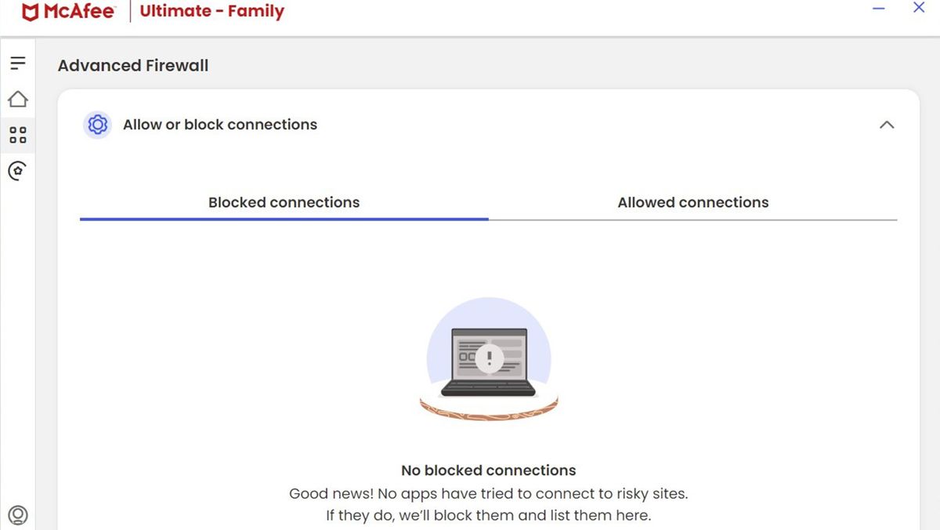Screen dimensions: 940x530
Task: Minimize the McAfee window
Action: coord(878,9)
